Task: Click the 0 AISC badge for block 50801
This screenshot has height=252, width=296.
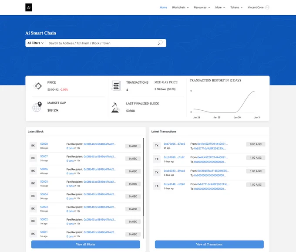Action: (x=133, y=234)
